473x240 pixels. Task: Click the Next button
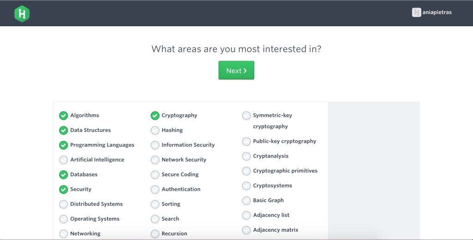[236, 70]
